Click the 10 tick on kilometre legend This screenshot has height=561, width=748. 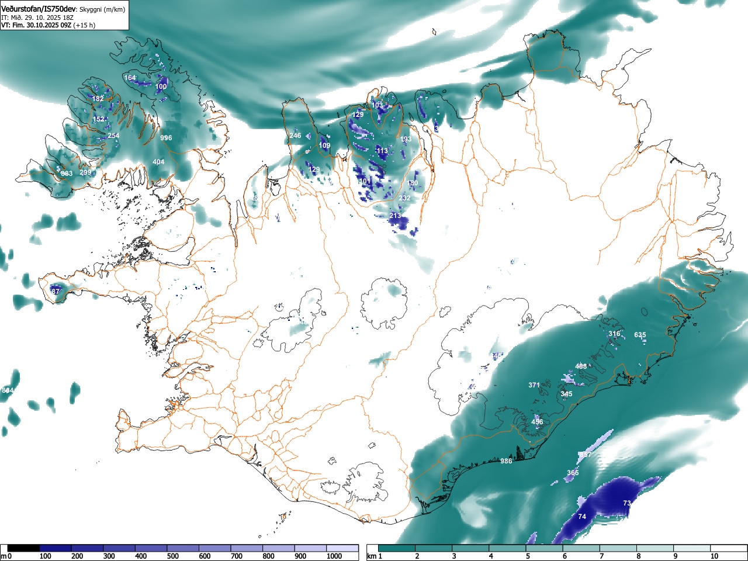[x=714, y=556]
